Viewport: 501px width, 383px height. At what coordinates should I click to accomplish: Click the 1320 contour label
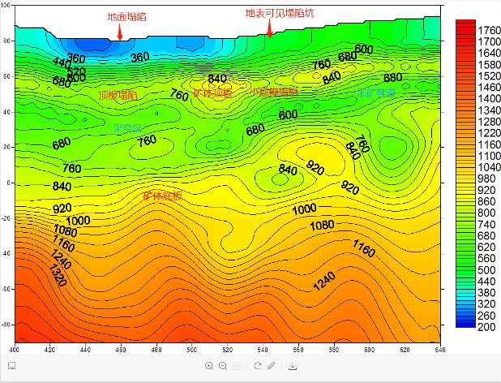point(58,275)
